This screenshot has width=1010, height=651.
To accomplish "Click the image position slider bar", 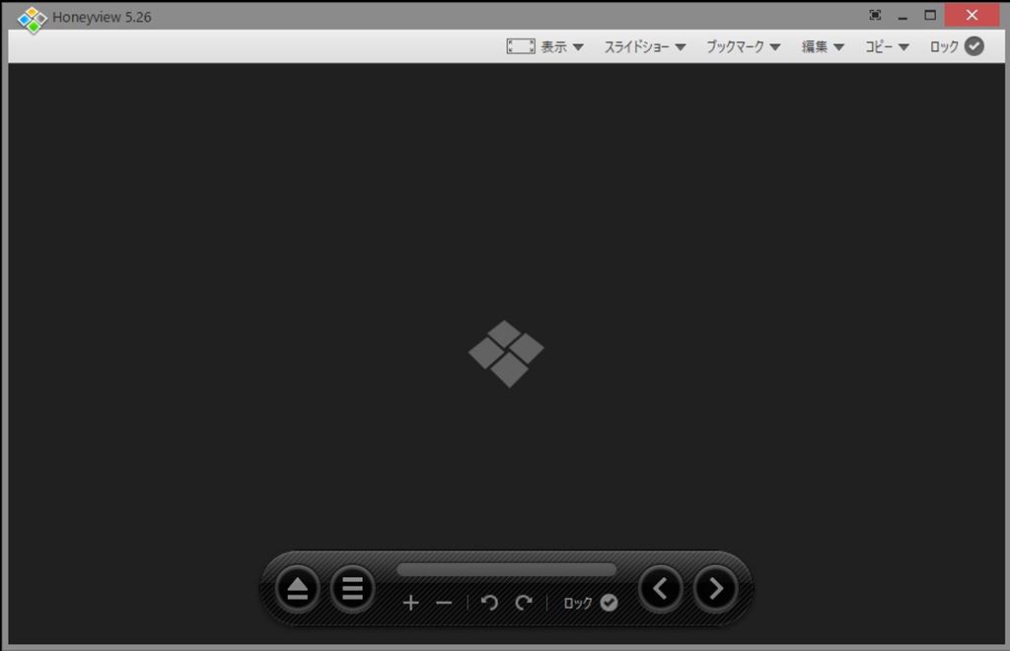I will click(506, 570).
